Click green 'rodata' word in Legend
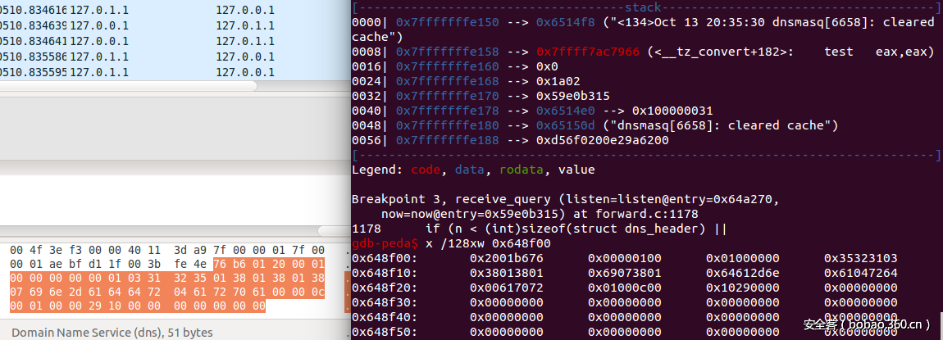 pos(522,170)
